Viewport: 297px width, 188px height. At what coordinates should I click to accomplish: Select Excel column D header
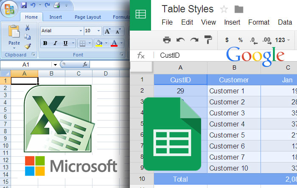pyautogui.click(x=106, y=73)
